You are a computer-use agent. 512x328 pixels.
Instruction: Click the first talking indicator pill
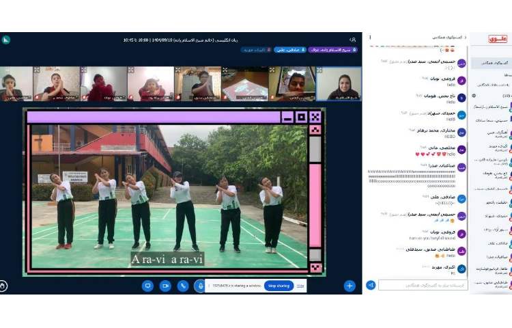pos(334,50)
